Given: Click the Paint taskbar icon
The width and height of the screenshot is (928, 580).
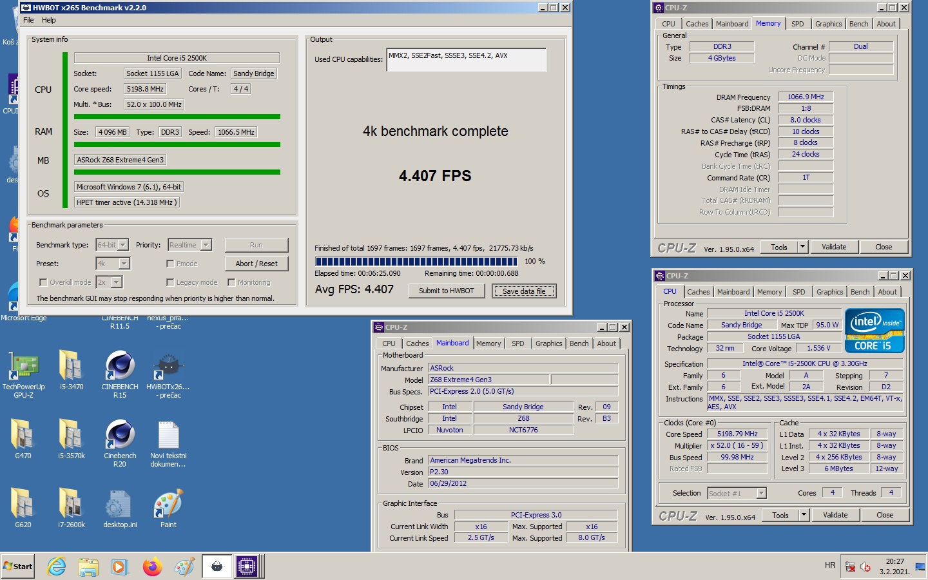Looking at the screenshot, I should [184, 567].
